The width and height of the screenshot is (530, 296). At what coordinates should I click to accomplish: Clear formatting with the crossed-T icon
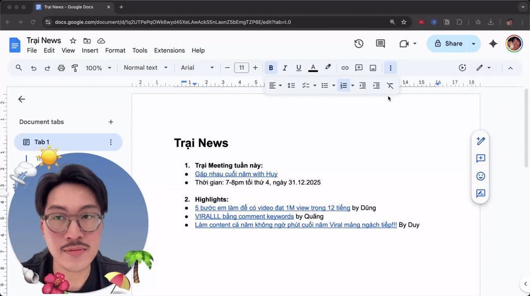(x=390, y=85)
